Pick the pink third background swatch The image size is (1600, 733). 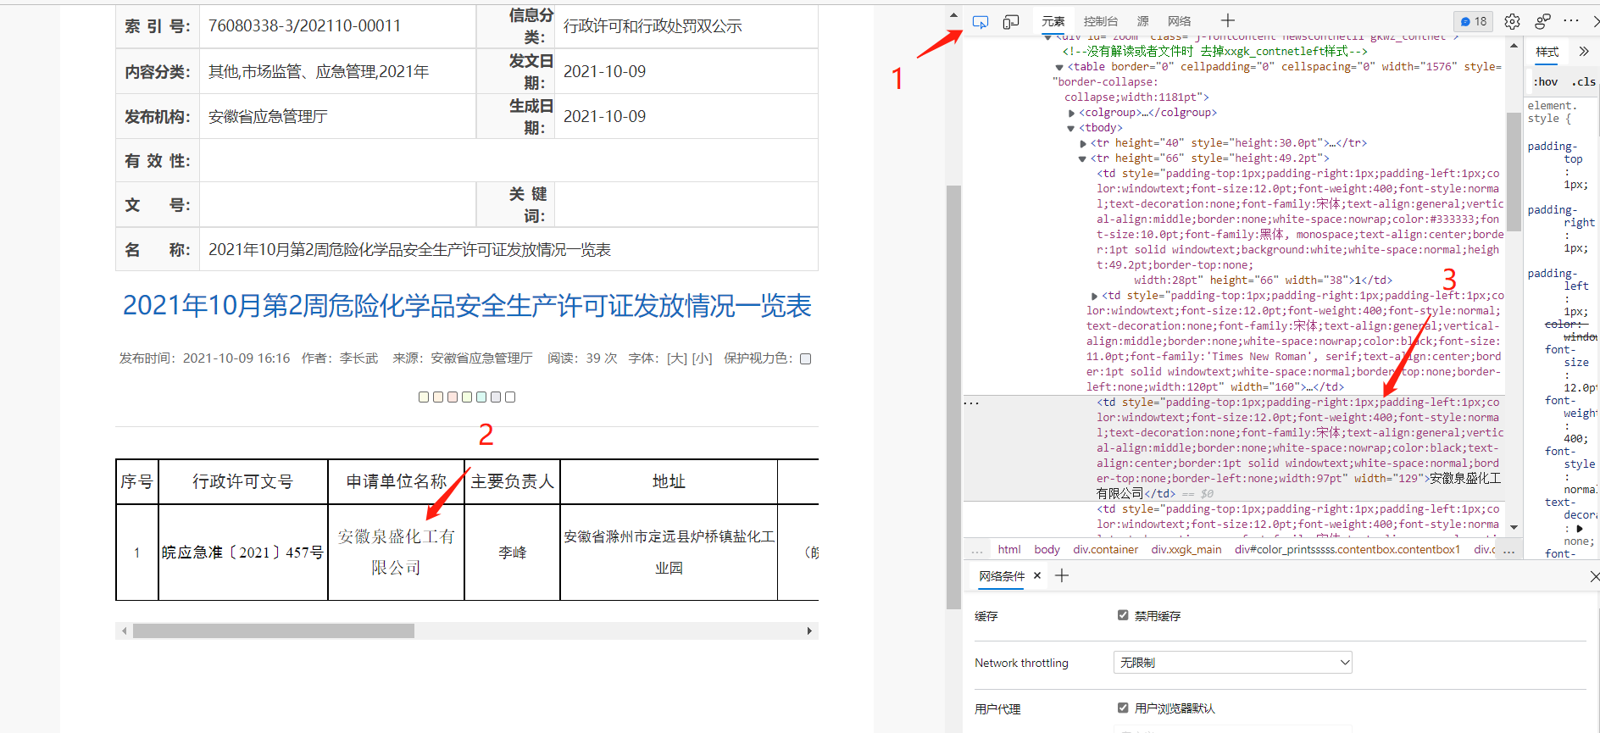coord(453,397)
